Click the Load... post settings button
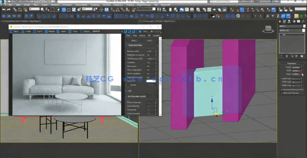The image size is (307, 158). click(150, 40)
